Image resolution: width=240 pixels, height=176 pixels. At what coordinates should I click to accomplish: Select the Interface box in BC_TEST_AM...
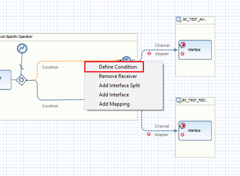[x=195, y=50]
